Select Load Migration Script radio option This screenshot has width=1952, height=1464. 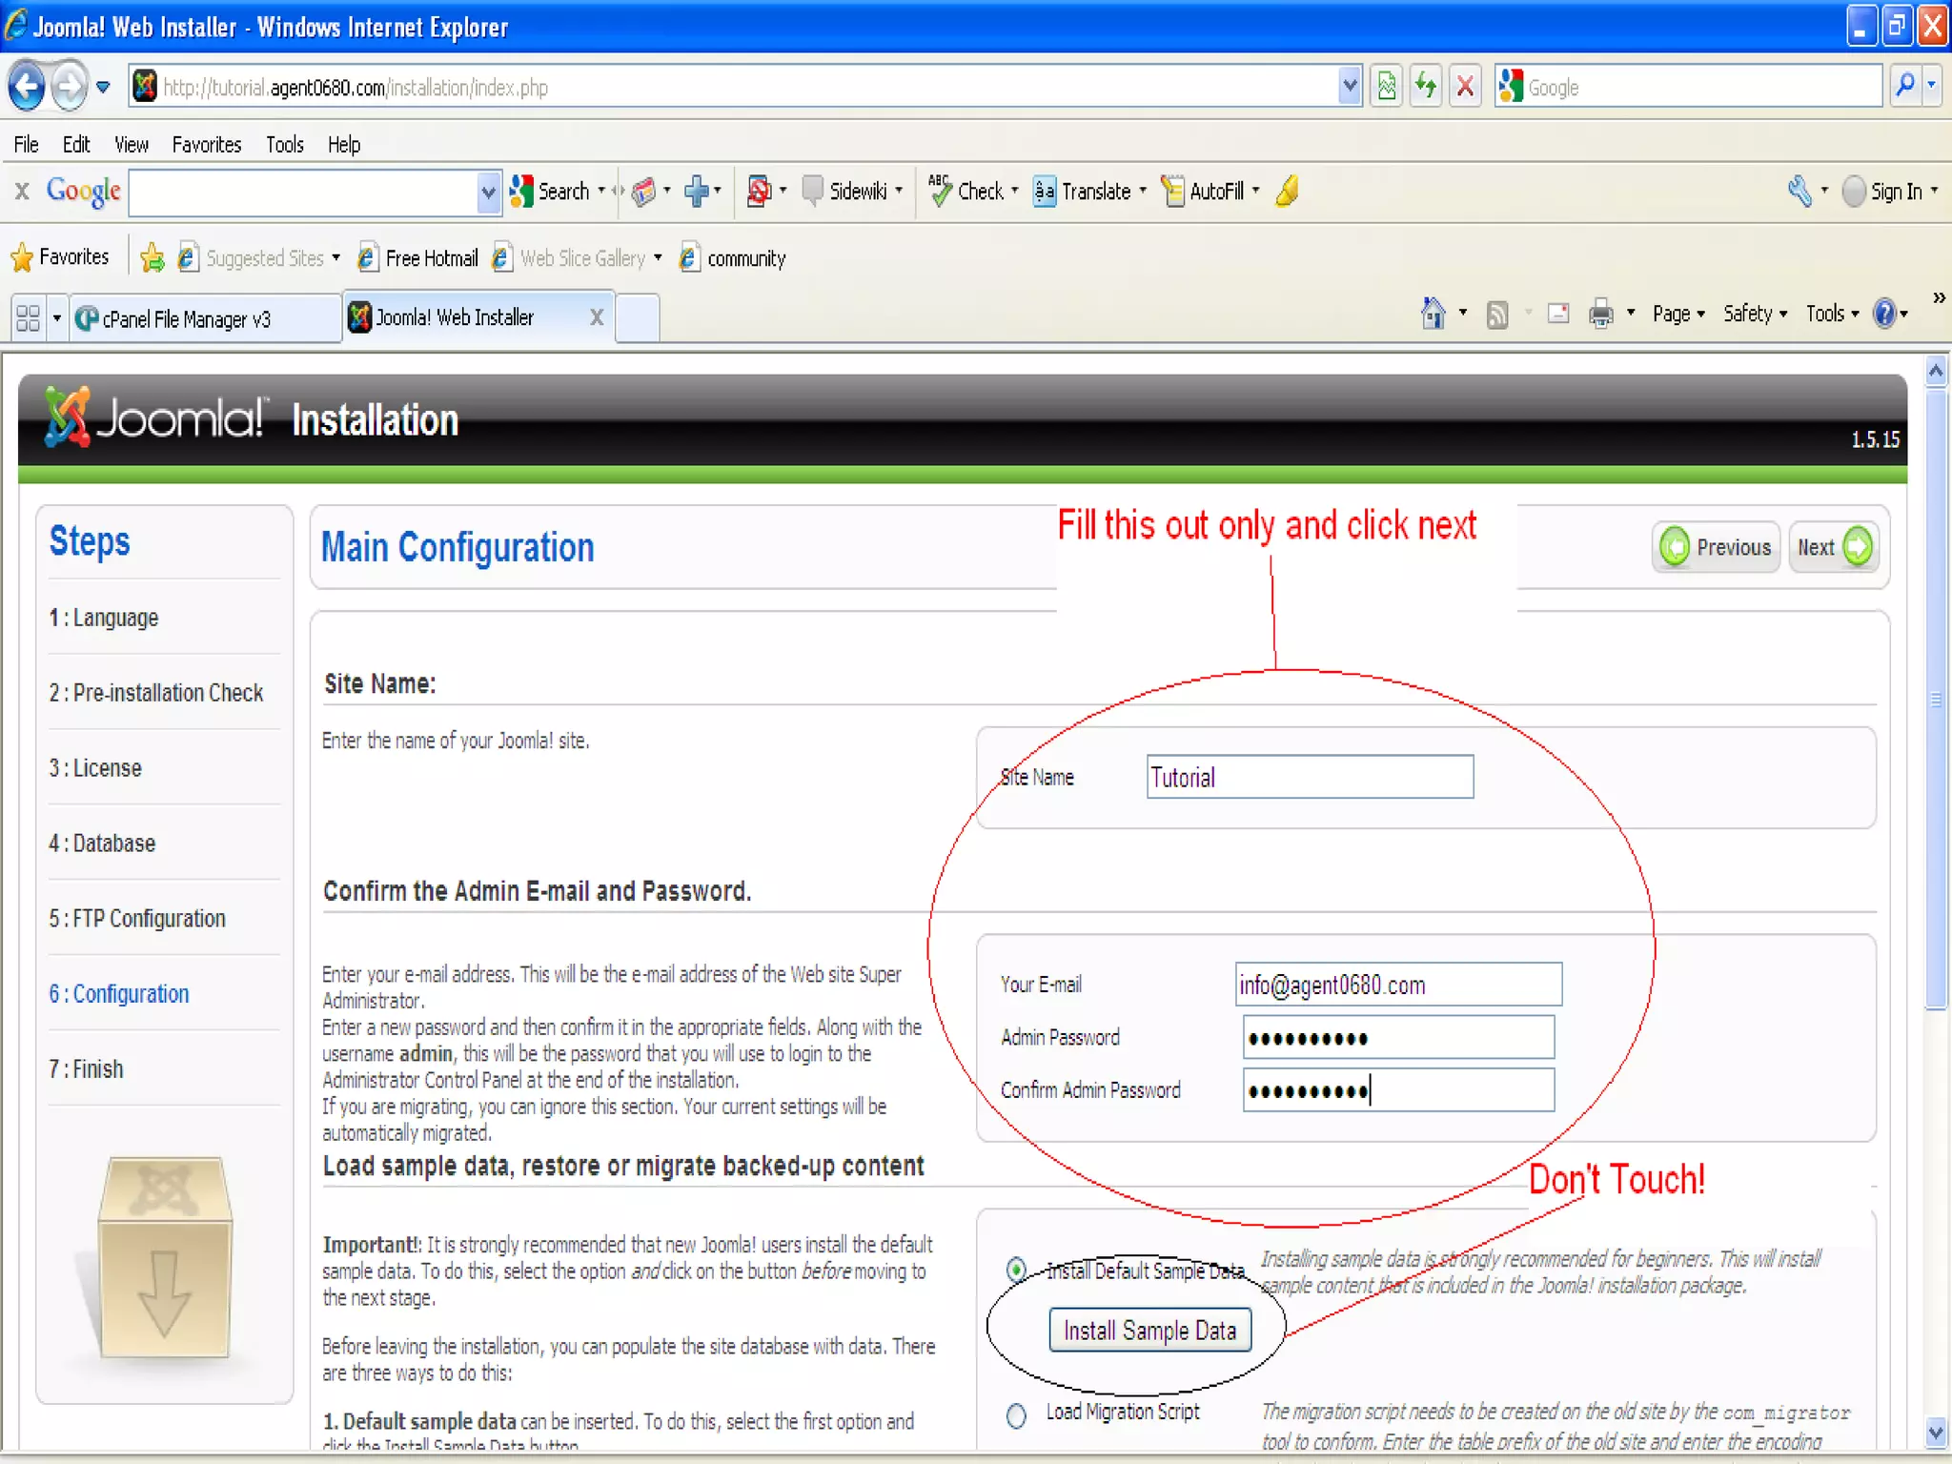click(x=1016, y=1415)
